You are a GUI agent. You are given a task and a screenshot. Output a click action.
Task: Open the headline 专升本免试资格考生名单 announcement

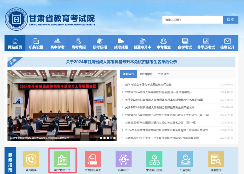point(121,62)
